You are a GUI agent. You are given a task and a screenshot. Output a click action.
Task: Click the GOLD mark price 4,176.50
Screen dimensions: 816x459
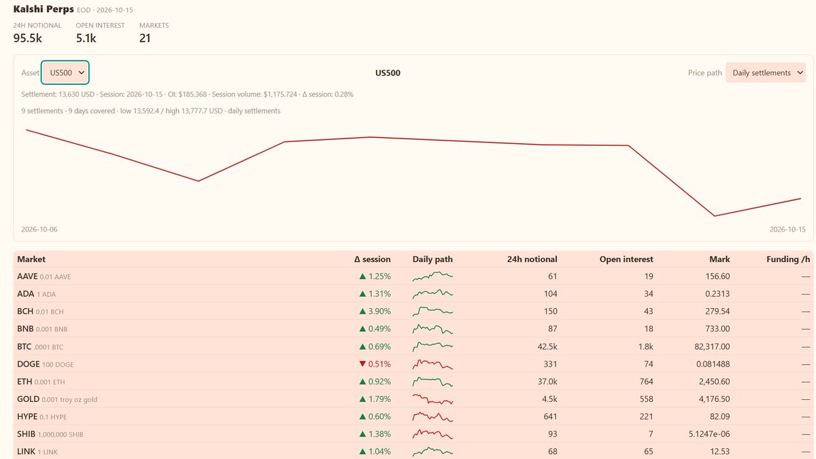[x=713, y=399]
